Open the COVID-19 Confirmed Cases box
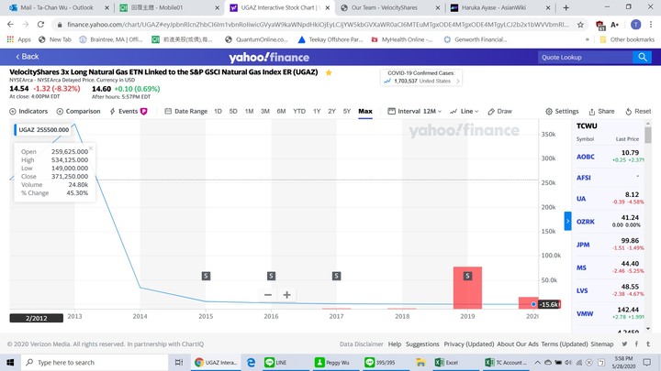661x371 pixels. point(420,77)
